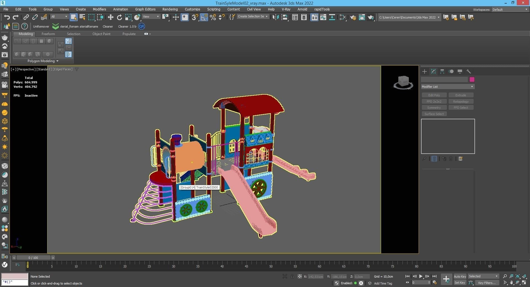Click the pink object color swatch

[x=472, y=79]
